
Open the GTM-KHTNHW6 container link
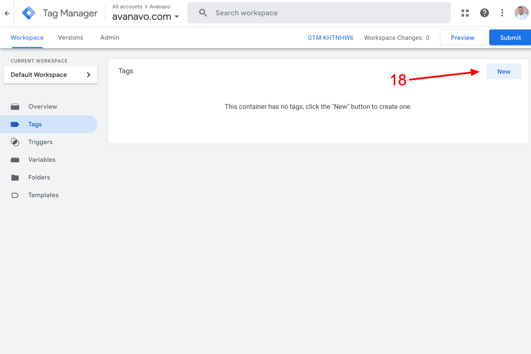click(x=331, y=38)
